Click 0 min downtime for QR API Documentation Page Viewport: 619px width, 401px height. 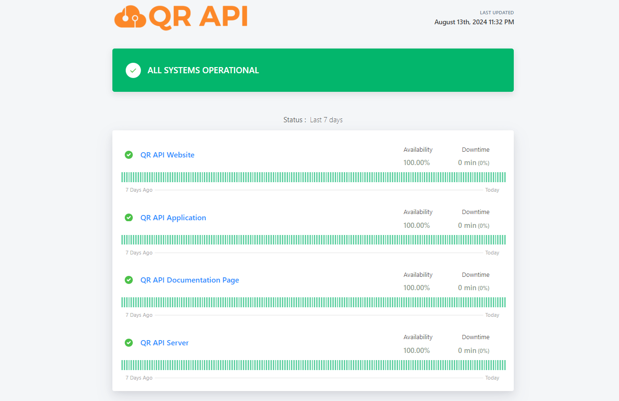pos(474,288)
